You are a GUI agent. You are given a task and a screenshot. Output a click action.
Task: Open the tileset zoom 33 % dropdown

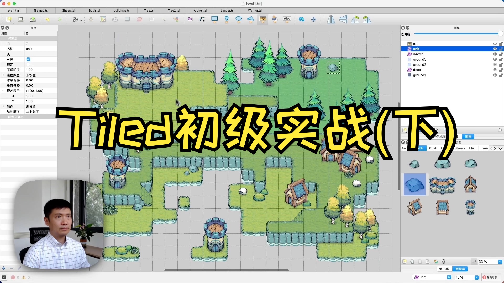coord(500,262)
